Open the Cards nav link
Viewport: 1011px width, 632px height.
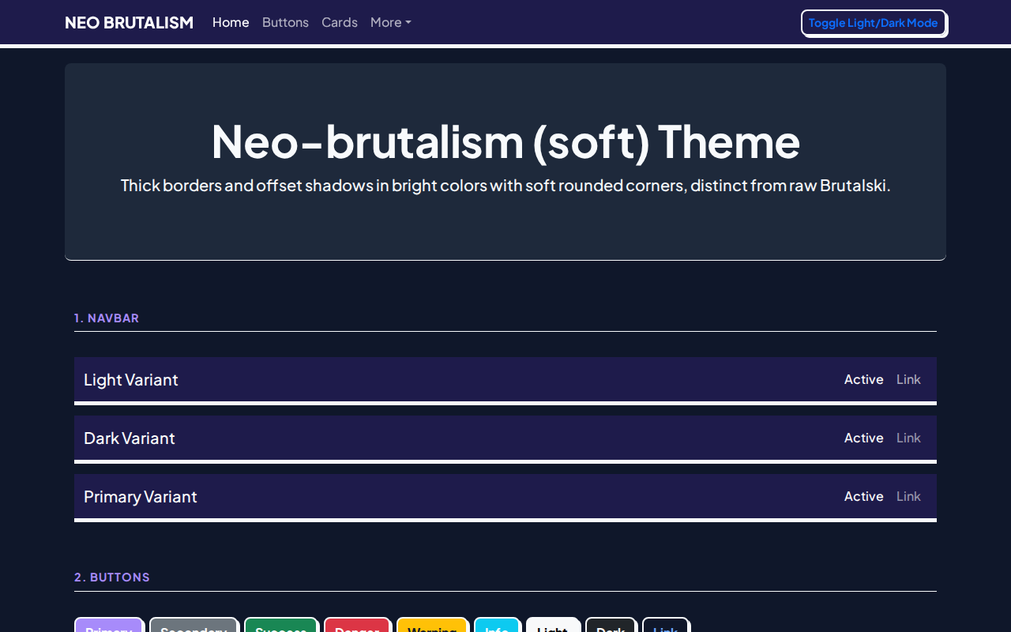click(340, 22)
